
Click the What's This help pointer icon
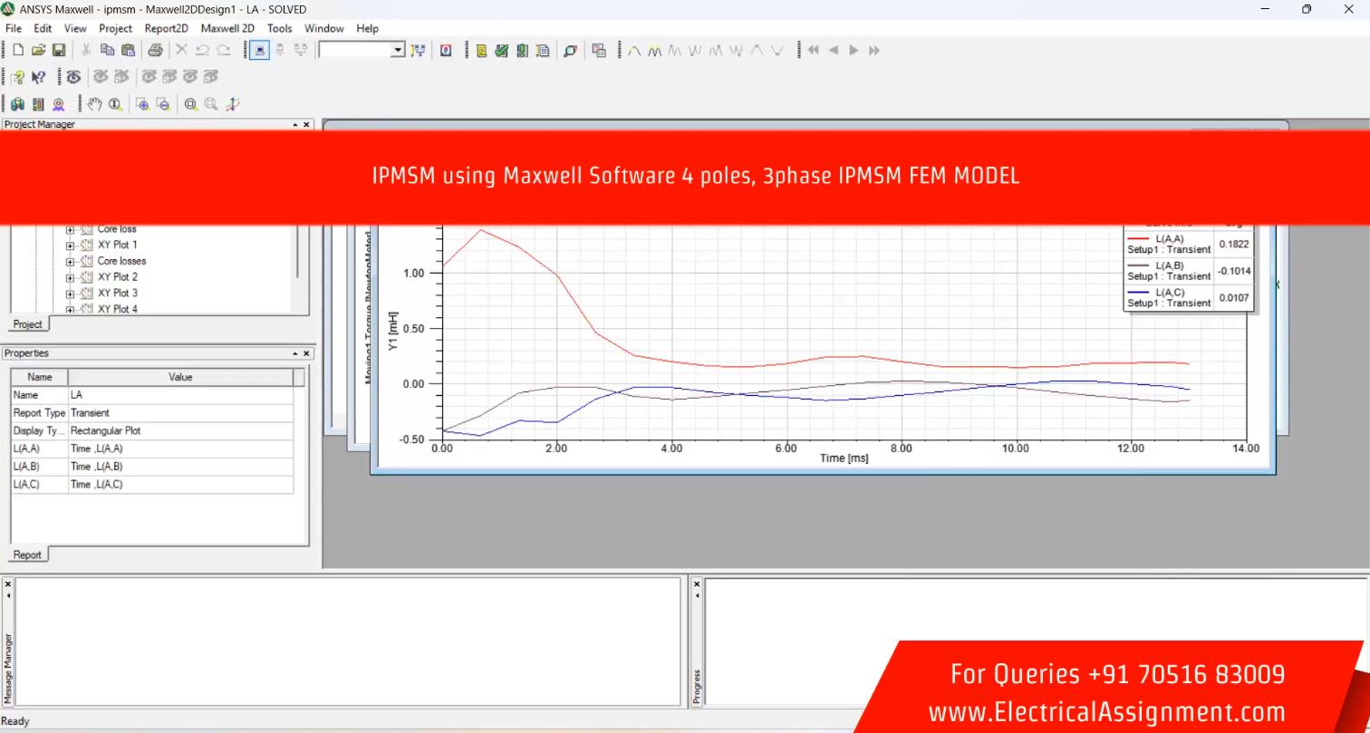(x=38, y=77)
